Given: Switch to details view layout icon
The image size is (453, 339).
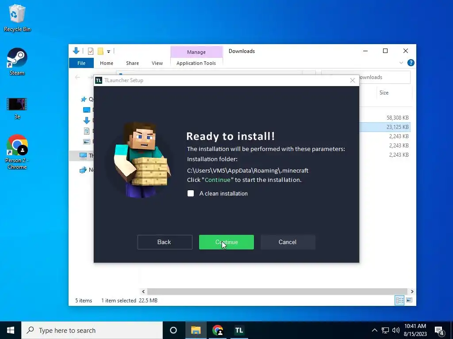Looking at the screenshot, I should (399, 300).
